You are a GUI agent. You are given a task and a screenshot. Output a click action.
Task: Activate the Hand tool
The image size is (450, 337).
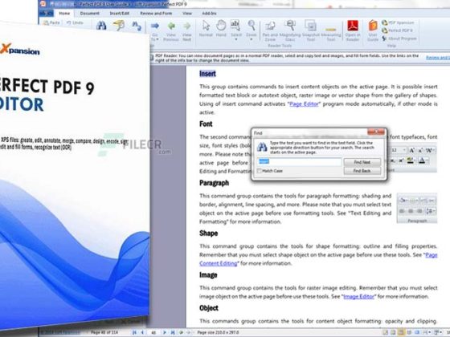click(x=221, y=29)
